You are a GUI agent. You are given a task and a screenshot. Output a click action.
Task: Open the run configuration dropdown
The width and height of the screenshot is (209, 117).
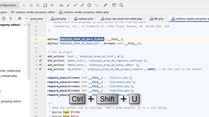[9, 5]
